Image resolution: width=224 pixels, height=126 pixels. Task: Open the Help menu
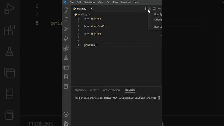pyautogui.click(x=136, y=2)
